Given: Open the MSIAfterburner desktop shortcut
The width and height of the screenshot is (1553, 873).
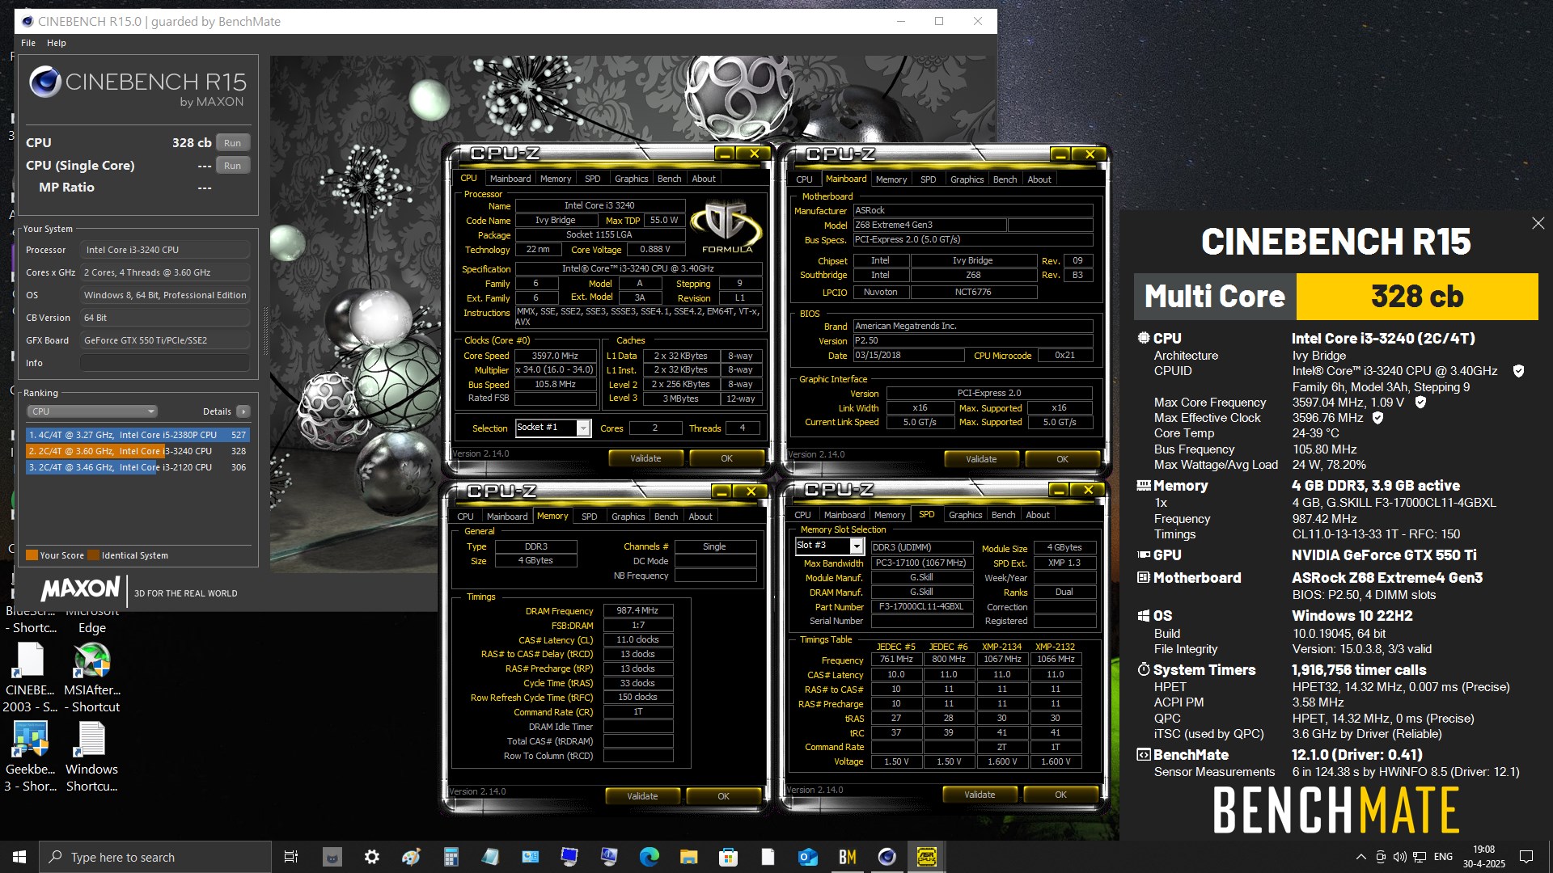Looking at the screenshot, I should pyautogui.click(x=92, y=679).
